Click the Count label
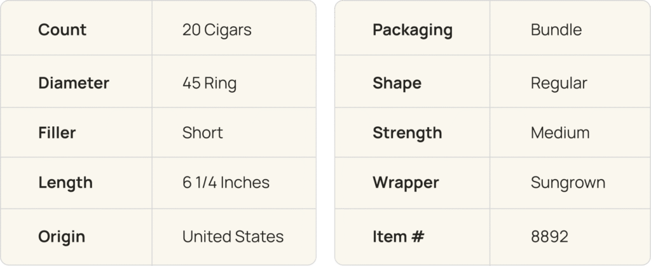Image resolution: width=651 pixels, height=266 pixels. click(x=62, y=30)
